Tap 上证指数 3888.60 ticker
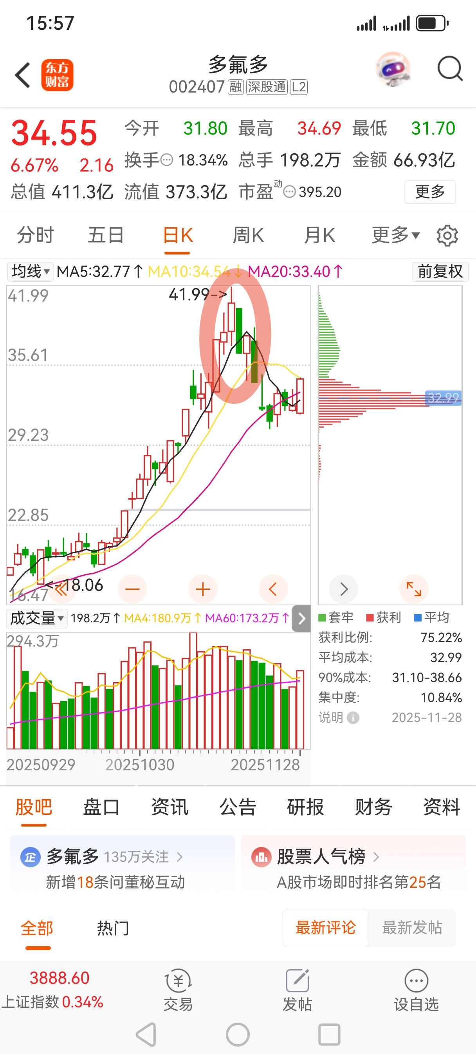 click(52, 990)
